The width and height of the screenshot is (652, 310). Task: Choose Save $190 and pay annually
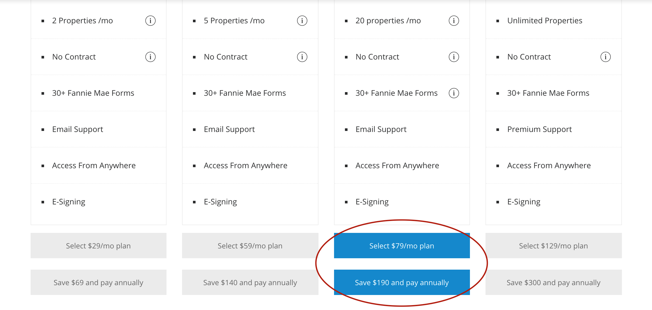(402, 282)
